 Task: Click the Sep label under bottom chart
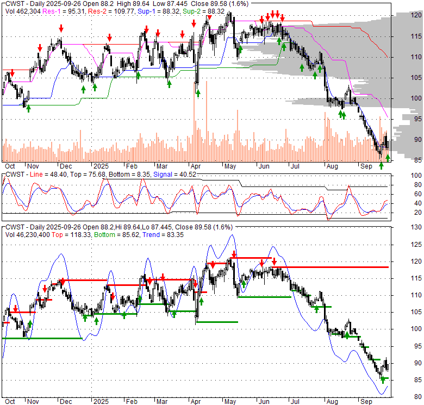pyautogui.click(x=366, y=402)
